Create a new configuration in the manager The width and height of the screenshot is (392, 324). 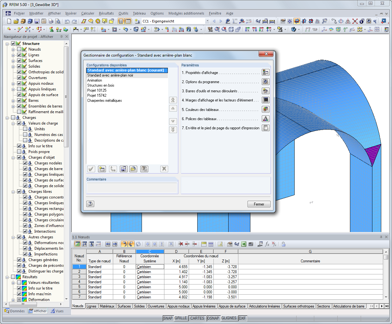coord(102,169)
